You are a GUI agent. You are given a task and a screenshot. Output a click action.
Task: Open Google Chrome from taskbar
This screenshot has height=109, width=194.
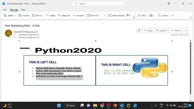point(102,105)
